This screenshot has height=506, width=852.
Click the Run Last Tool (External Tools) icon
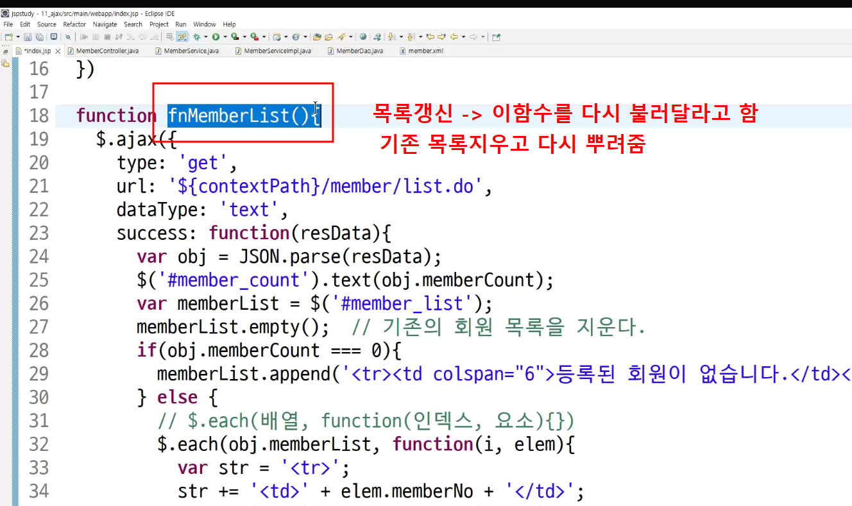[255, 37]
